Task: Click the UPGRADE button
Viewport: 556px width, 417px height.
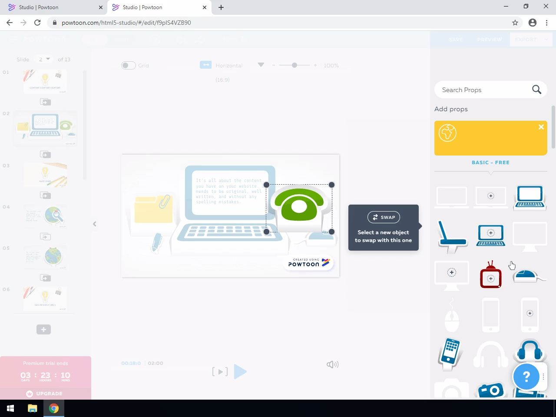Action: point(45,394)
